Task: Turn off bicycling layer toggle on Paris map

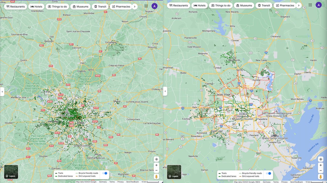Action: coord(105,173)
